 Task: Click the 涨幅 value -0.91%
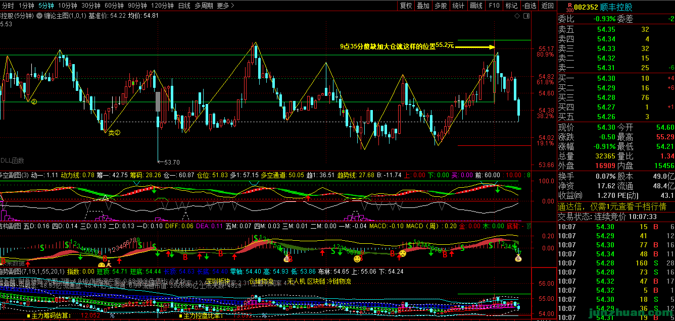pos(604,147)
